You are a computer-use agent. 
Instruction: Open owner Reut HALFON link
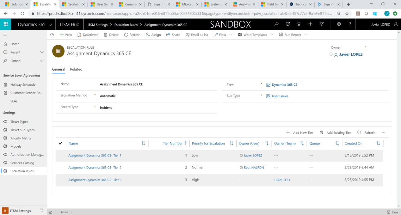pos(254,168)
